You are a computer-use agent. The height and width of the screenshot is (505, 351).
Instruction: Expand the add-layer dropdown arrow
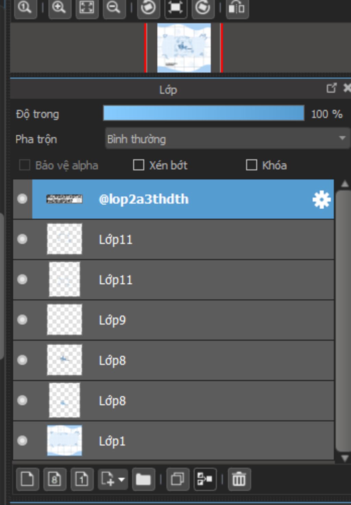pyautogui.click(x=121, y=479)
